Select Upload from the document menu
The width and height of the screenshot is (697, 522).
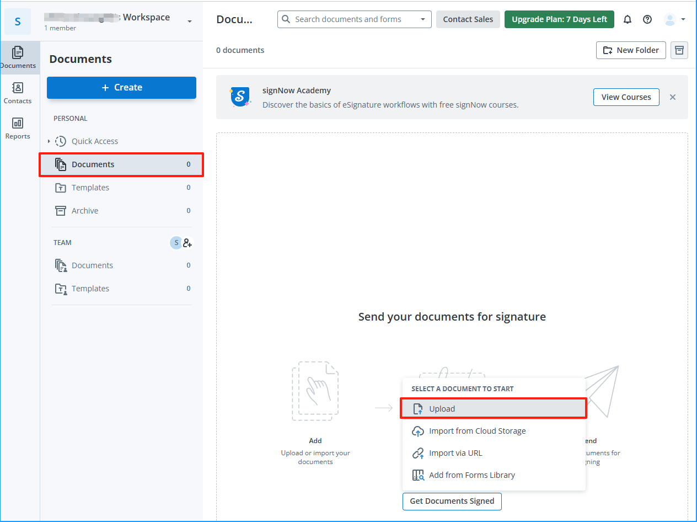click(x=494, y=409)
